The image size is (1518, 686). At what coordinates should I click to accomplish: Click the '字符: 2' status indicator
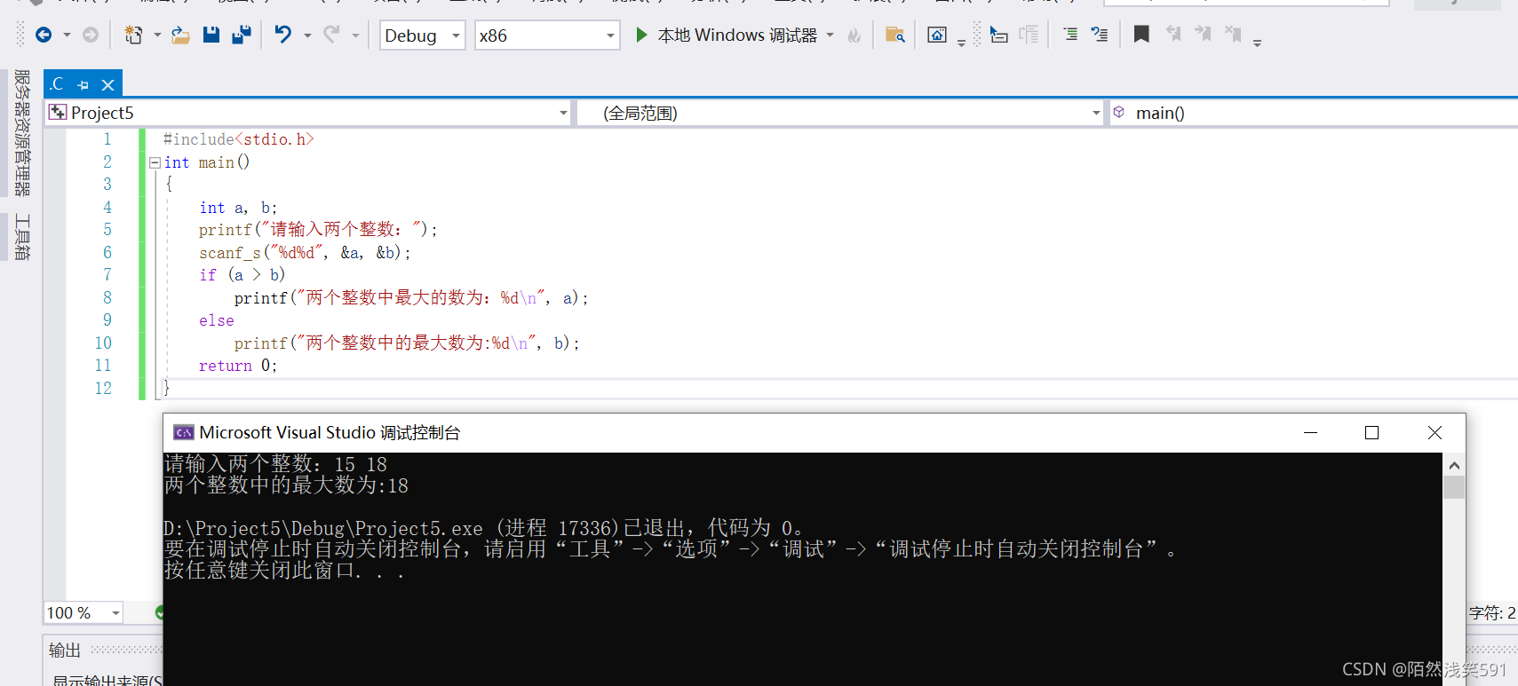point(1492,612)
